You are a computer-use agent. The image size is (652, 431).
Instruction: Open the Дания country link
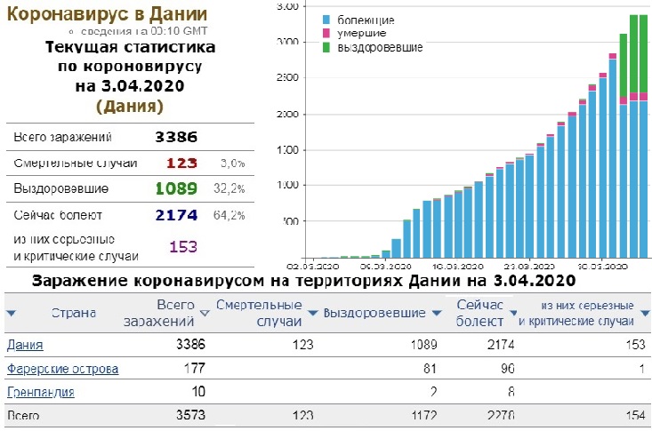pyautogui.click(x=25, y=345)
